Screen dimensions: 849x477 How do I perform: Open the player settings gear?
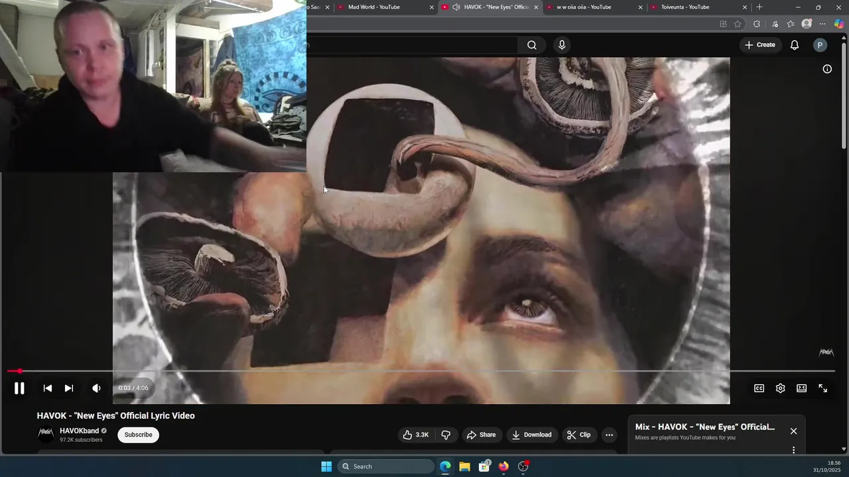(x=780, y=388)
